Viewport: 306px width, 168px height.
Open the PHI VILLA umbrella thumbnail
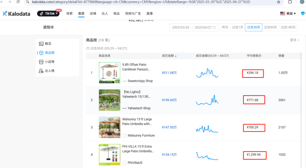pyautogui.click(x=109, y=155)
